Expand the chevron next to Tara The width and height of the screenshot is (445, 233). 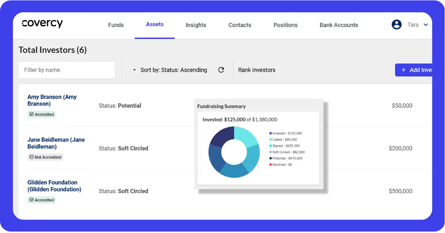point(426,25)
